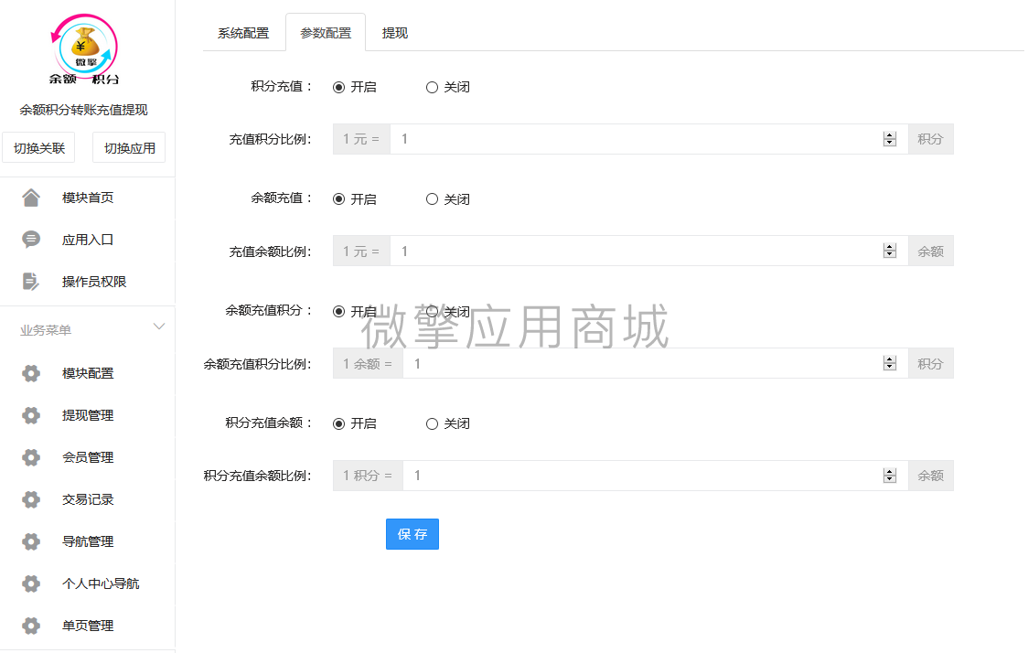
Task: Select 关闭 for 余额充值
Action: (x=430, y=198)
